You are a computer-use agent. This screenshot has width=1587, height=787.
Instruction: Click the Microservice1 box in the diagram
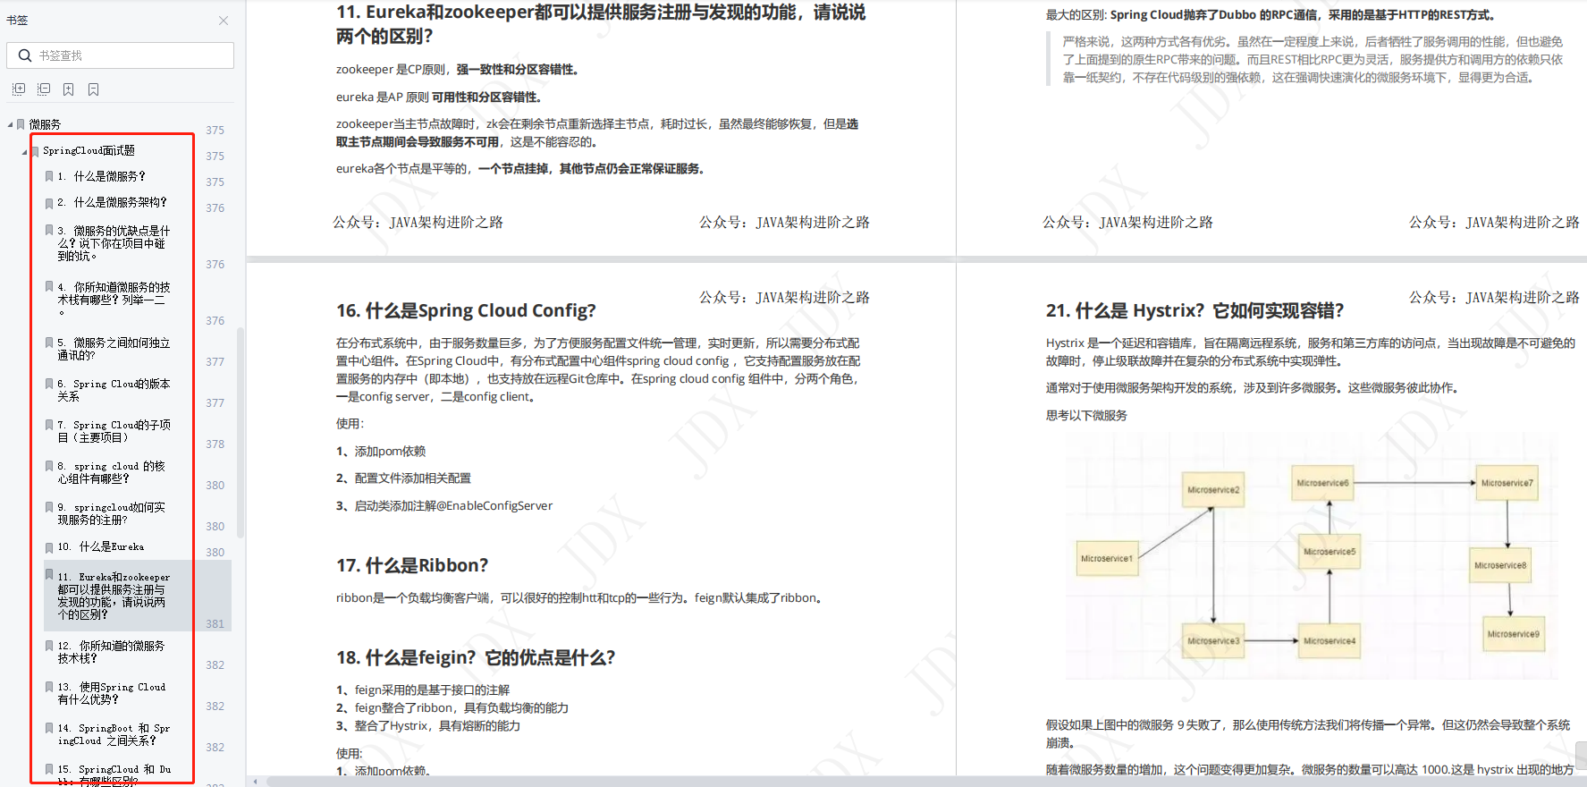point(1106,558)
